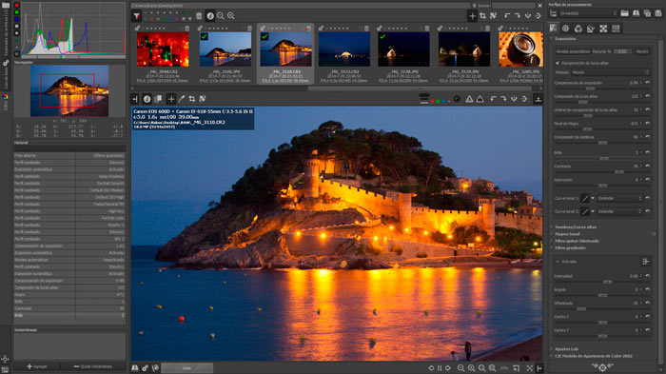This screenshot has height=374, width=666.
Task: Select the straighten tool in editor toolbar
Action: pyautogui.click(x=203, y=99)
